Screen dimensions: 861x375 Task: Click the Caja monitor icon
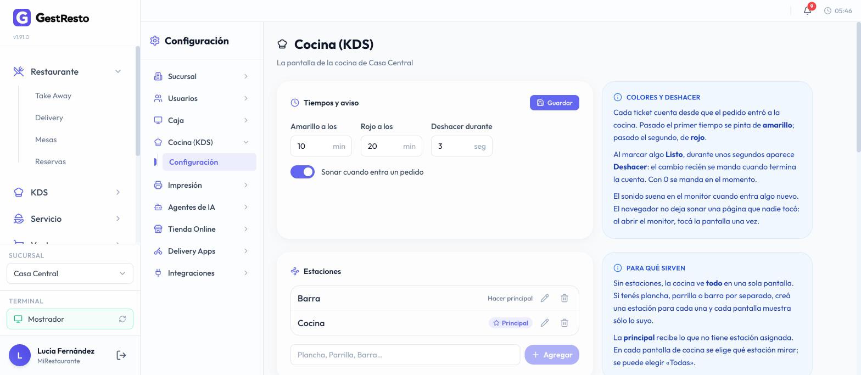coord(158,120)
